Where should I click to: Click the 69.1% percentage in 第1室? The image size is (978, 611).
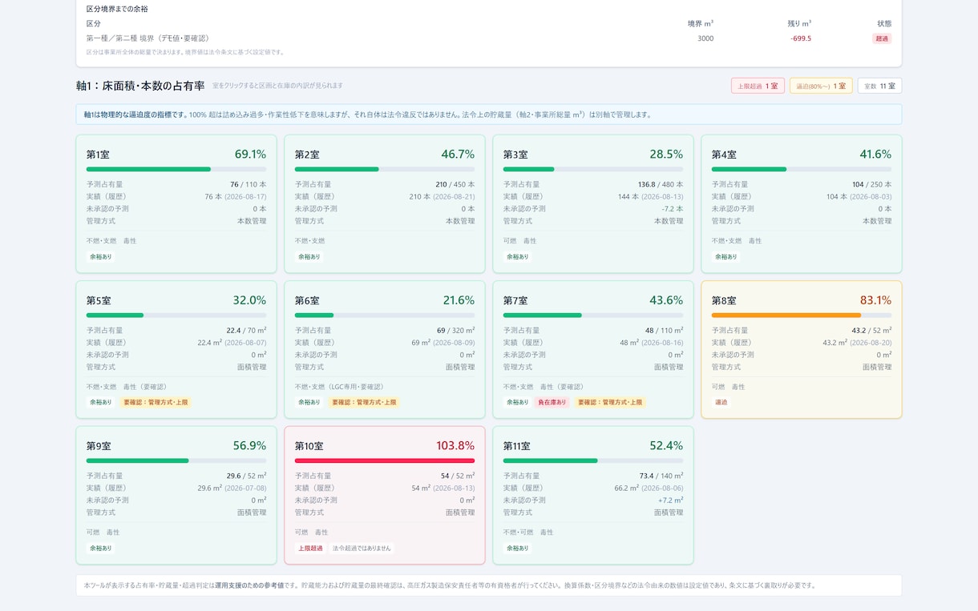(250, 155)
